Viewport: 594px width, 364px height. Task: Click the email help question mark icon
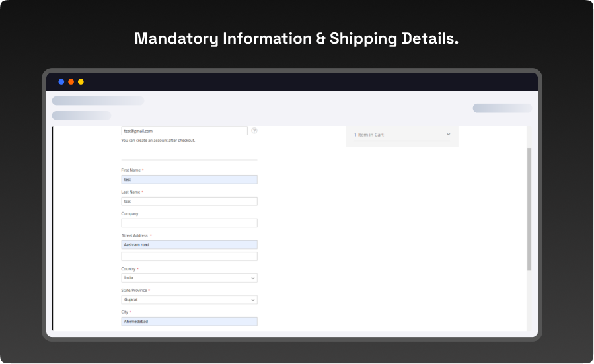(x=254, y=131)
